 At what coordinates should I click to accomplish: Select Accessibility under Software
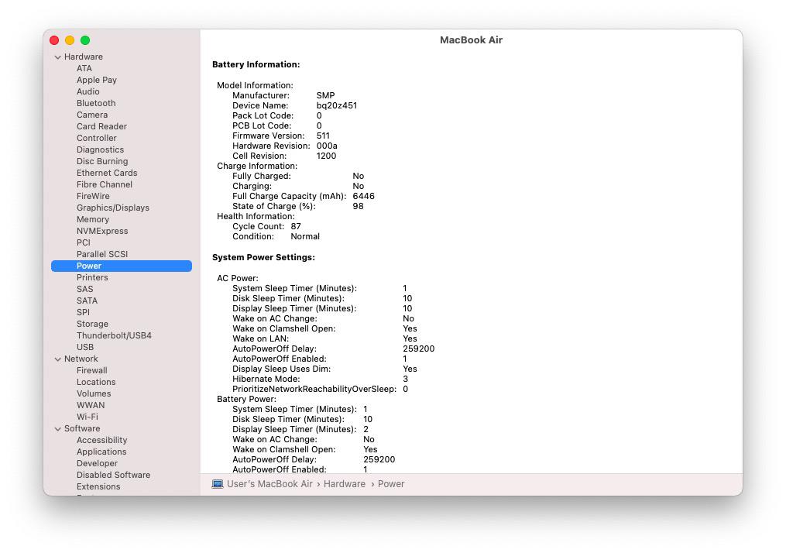[101, 440]
